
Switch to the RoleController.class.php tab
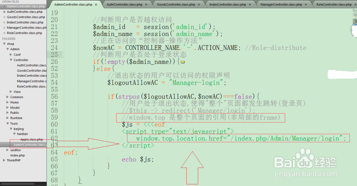pyautogui.click(x=334, y=5)
